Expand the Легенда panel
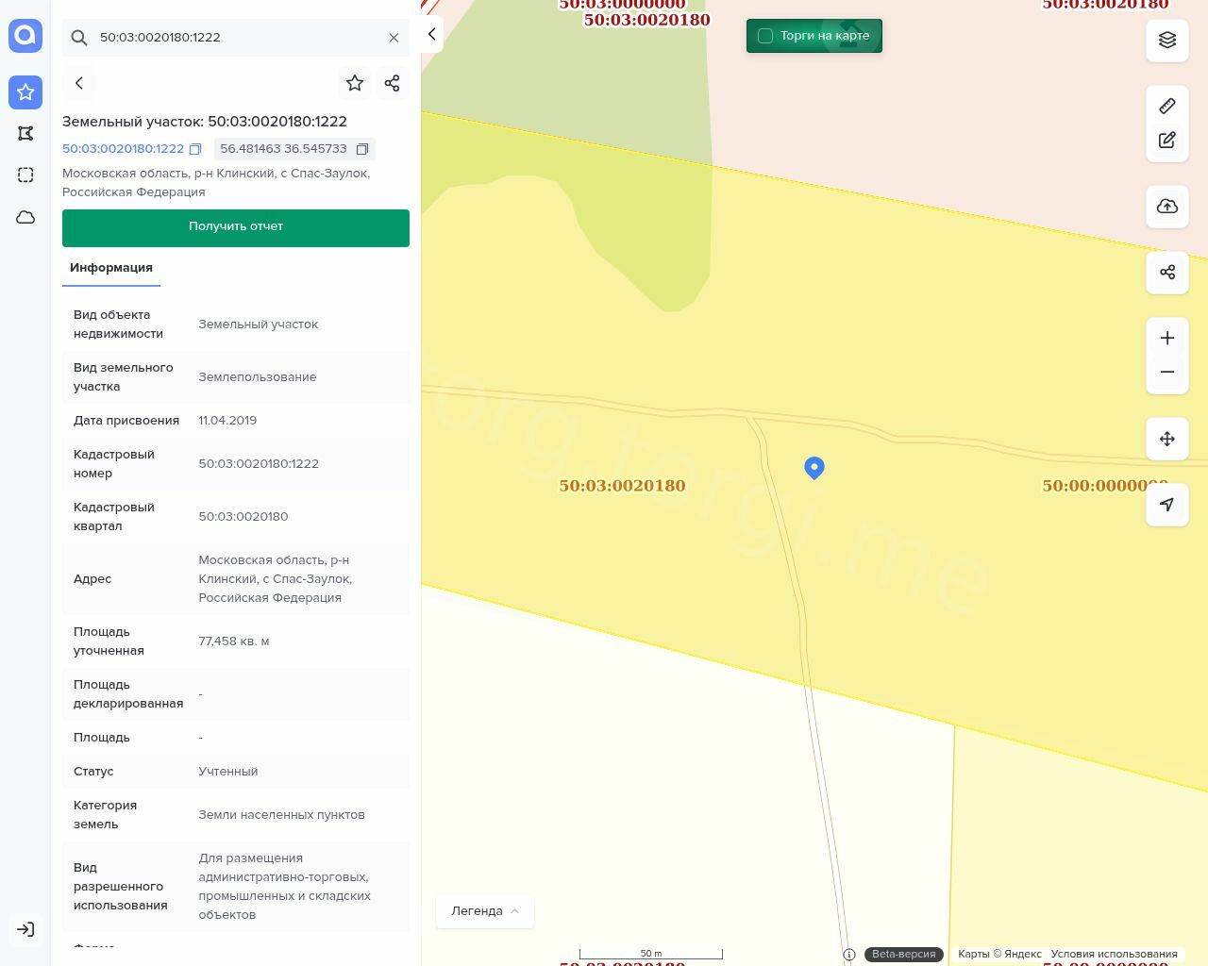The image size is (1208, 966). [485, 911]
